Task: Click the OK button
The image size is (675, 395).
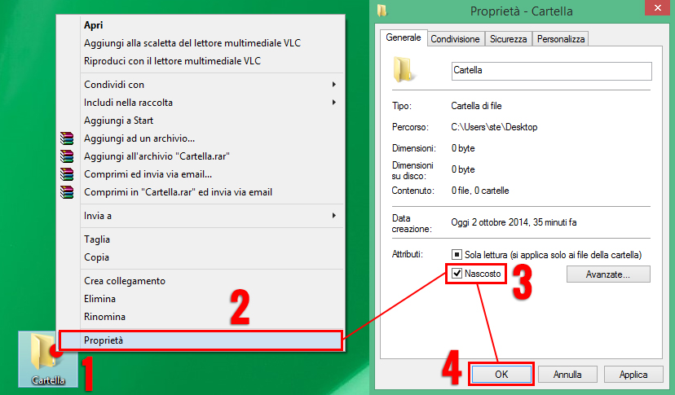Action: tap(501, 375)
